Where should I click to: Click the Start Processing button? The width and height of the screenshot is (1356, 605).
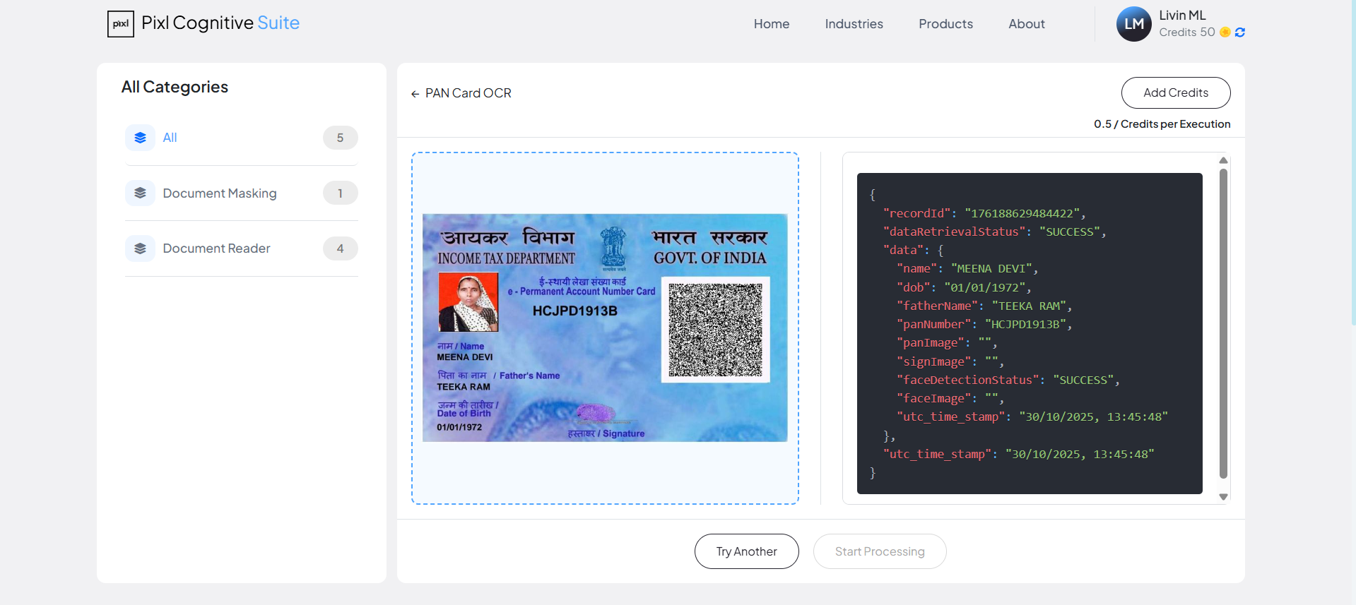pyautogui.click(x=880, y=551)
